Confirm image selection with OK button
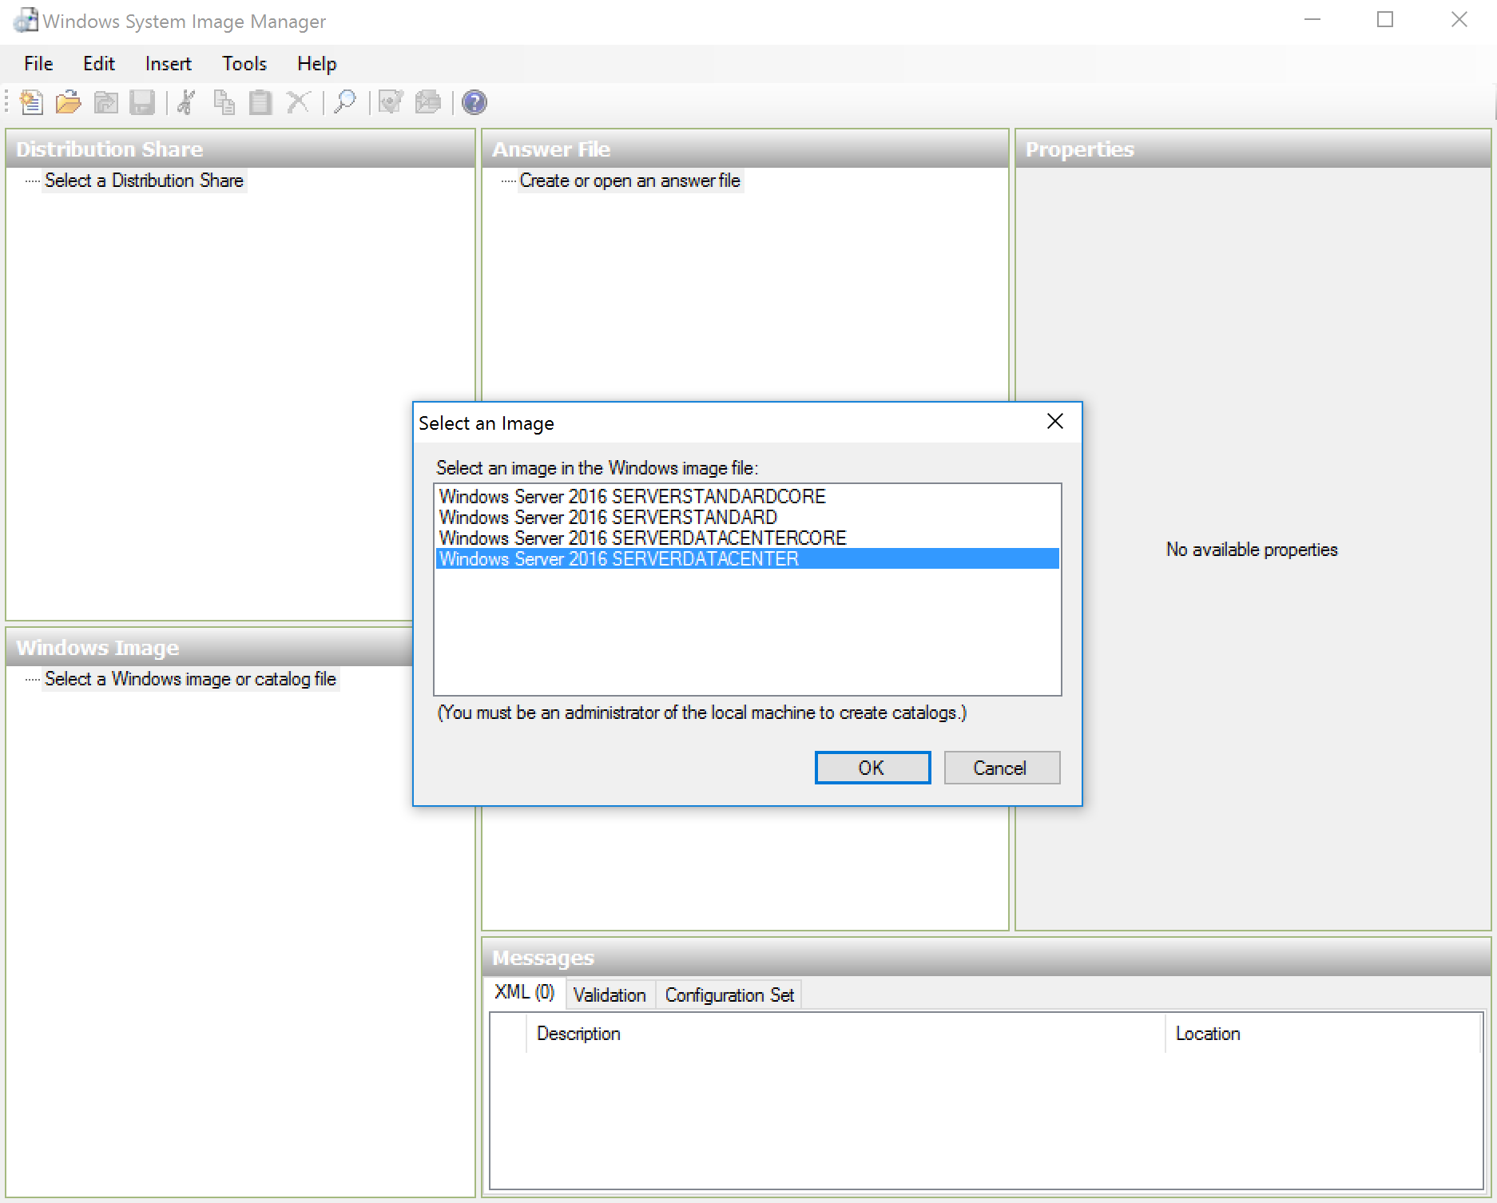Viewport: 1497px width, 1203px height. pos(872,767)
